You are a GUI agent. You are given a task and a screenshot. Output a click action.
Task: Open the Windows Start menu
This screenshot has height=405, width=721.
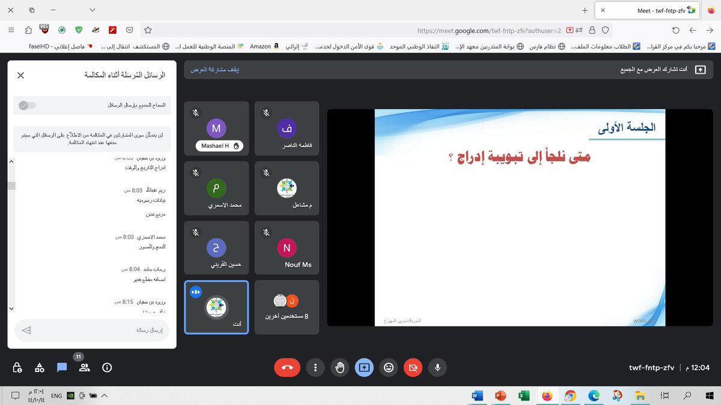pos(710,395)
